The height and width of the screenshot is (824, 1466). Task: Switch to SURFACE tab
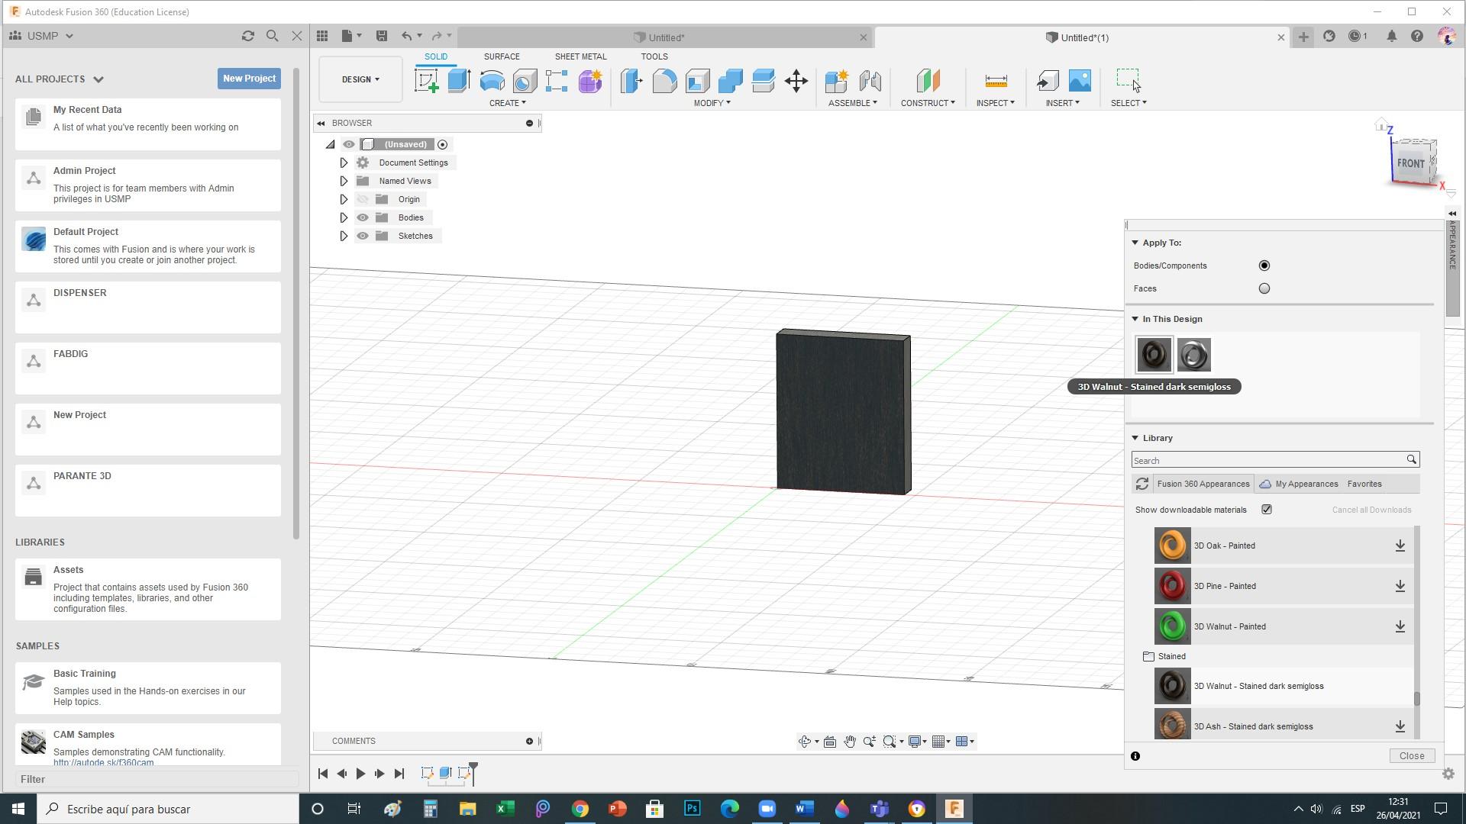pos(502,56)
